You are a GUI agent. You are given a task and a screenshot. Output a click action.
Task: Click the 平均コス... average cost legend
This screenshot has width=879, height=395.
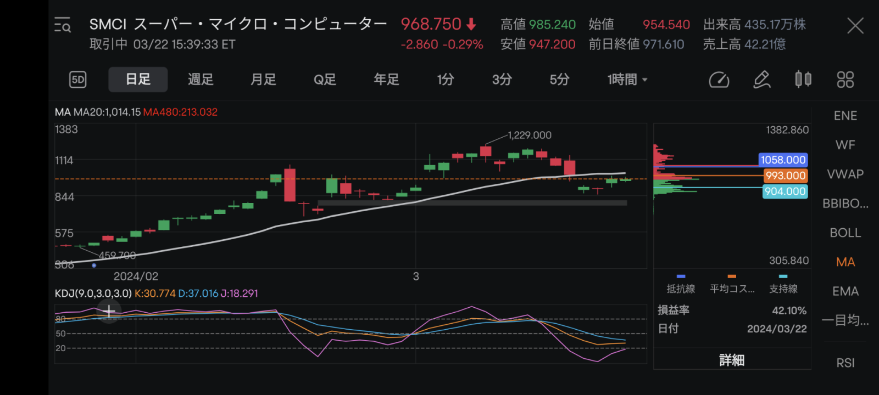[732, 285]
